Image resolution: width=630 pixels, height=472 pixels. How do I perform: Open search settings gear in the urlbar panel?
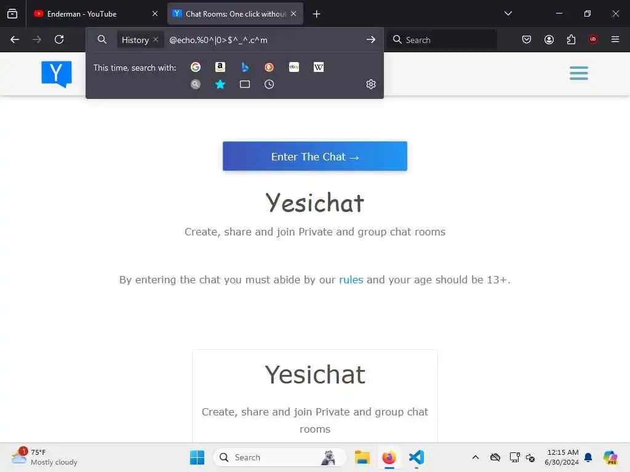click(371, 84)
